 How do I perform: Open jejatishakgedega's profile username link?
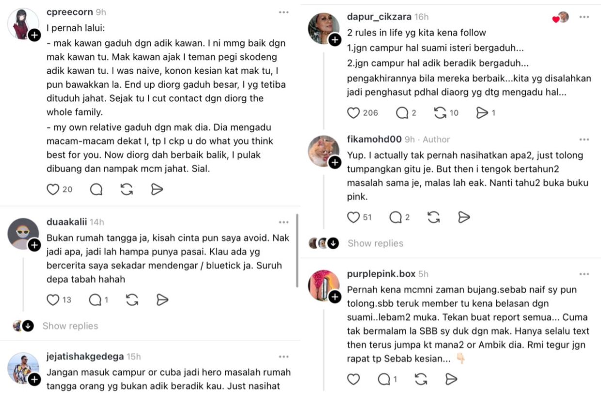tap(85, 357)
